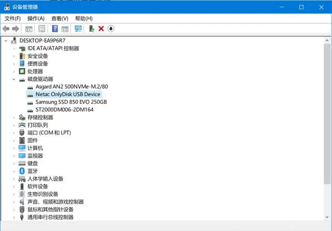332x231 pixels.
Task: Expand the IDE ATA/ATAPI 控制器 category
Action: tap(14, 48)
